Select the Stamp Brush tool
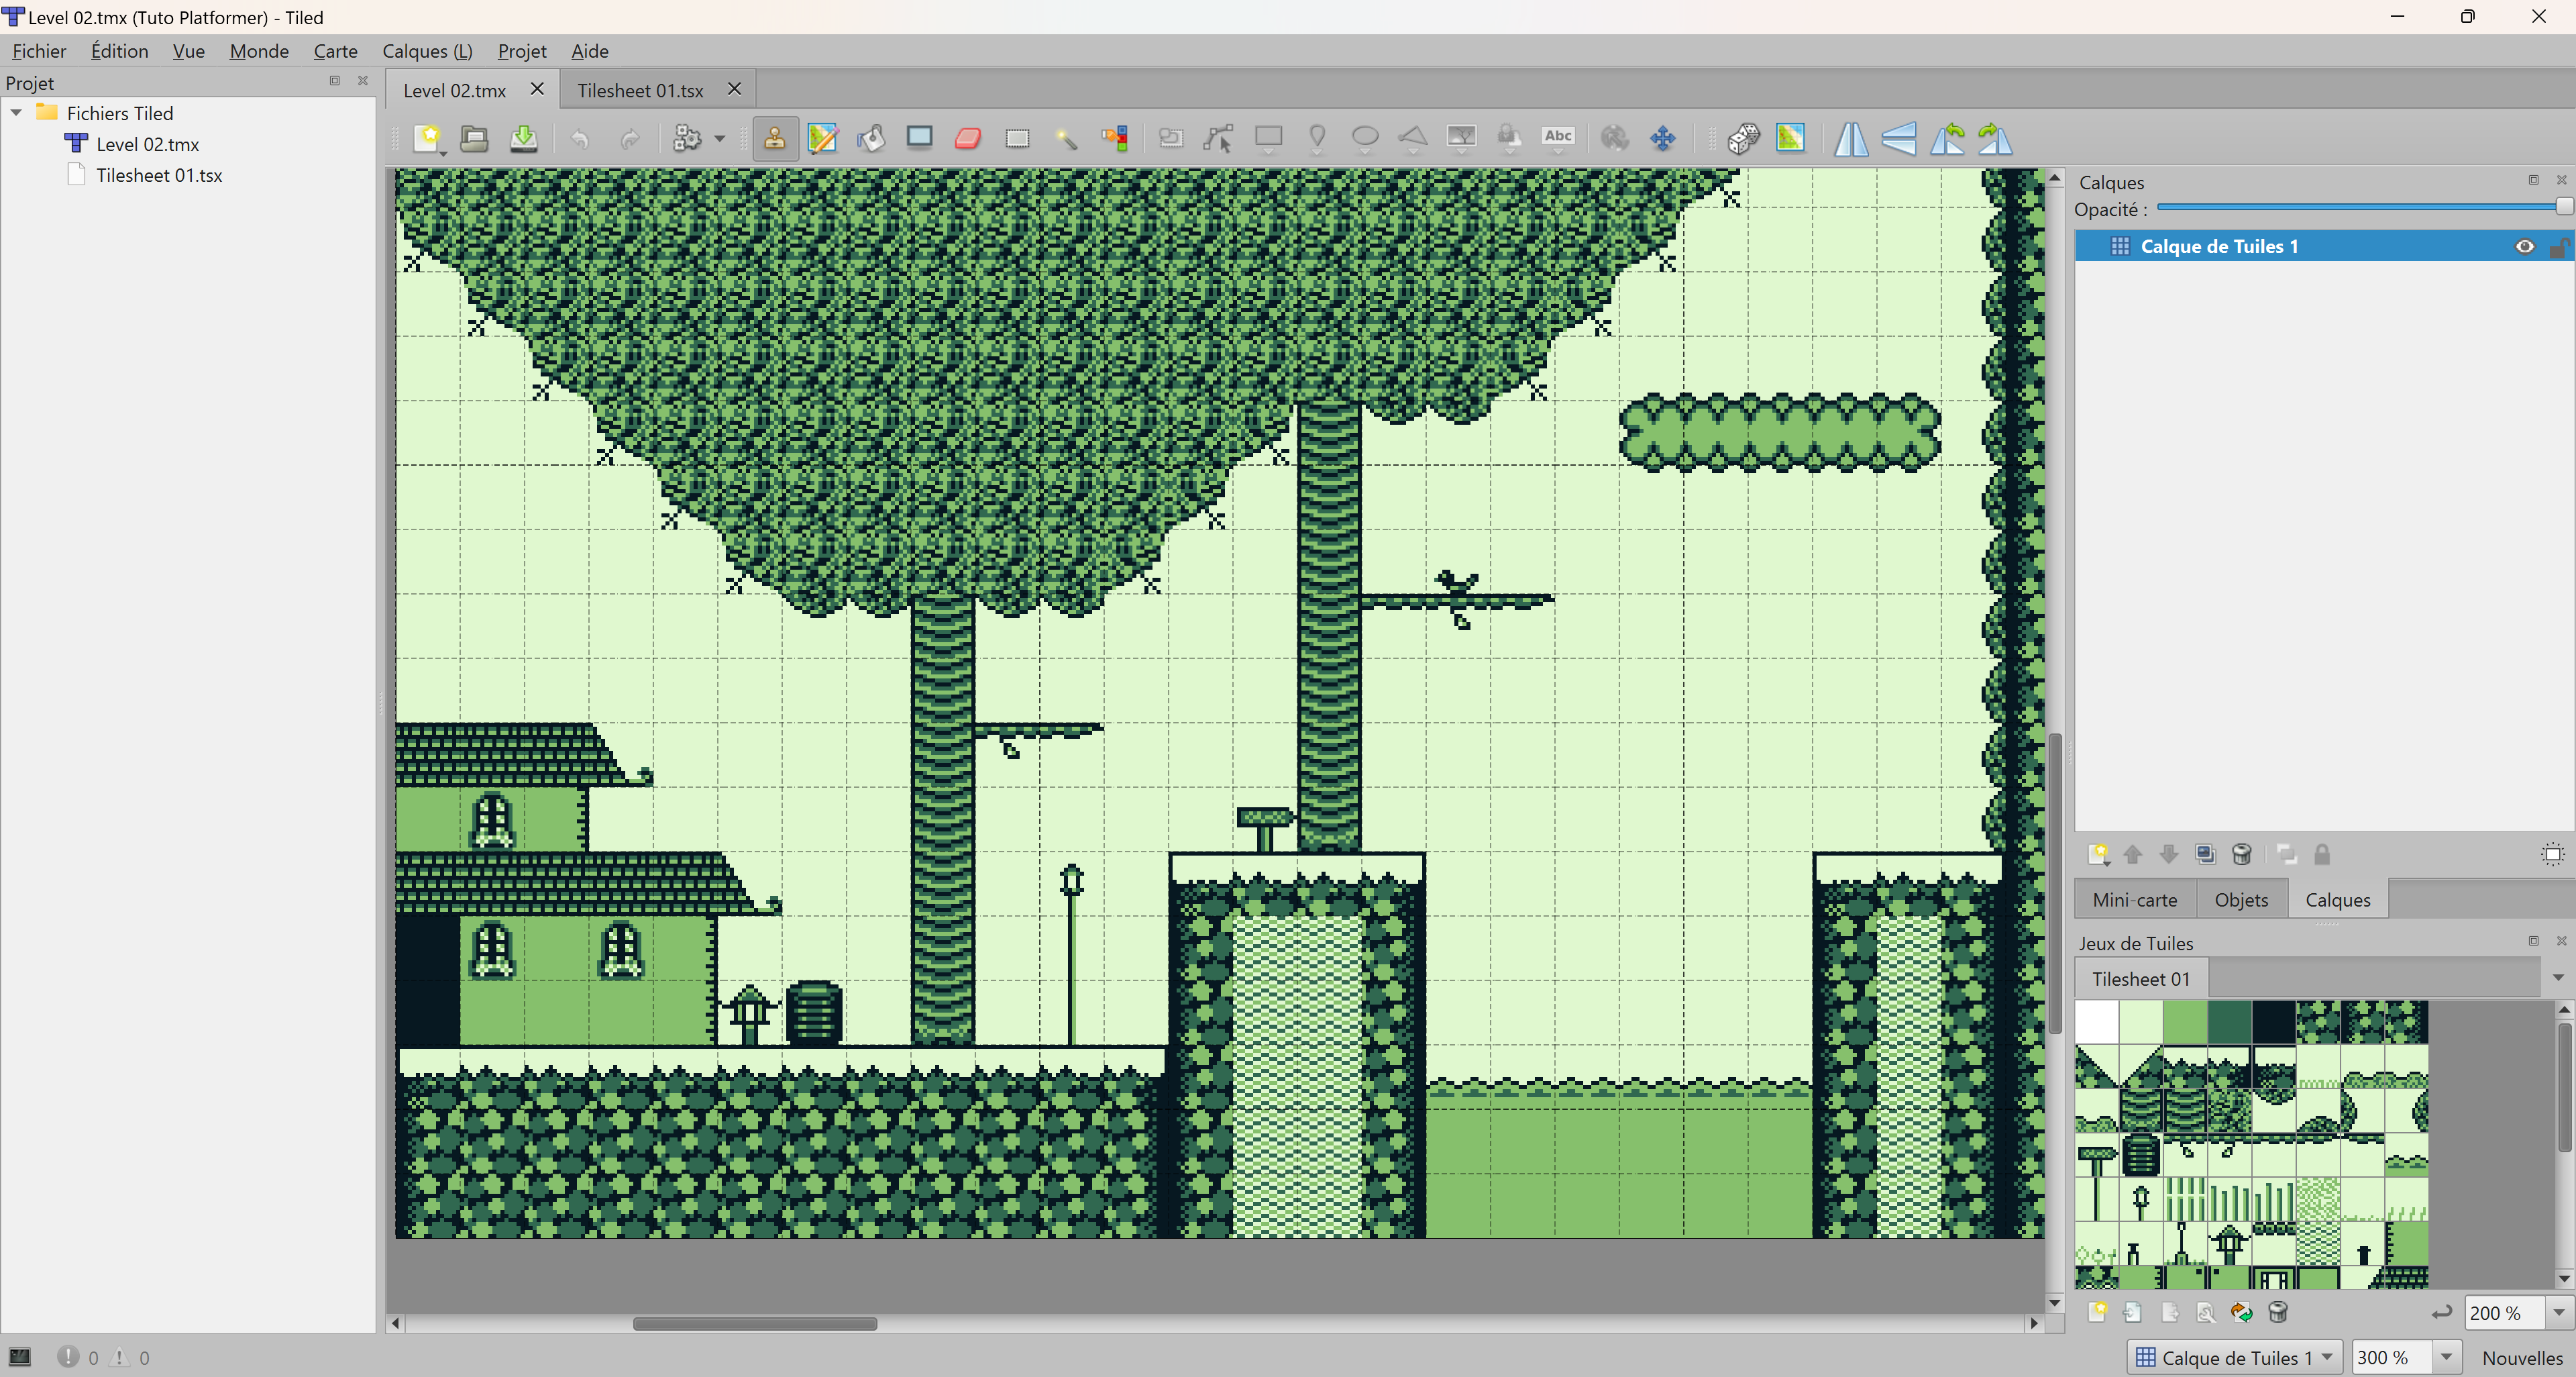 [774, 138]
